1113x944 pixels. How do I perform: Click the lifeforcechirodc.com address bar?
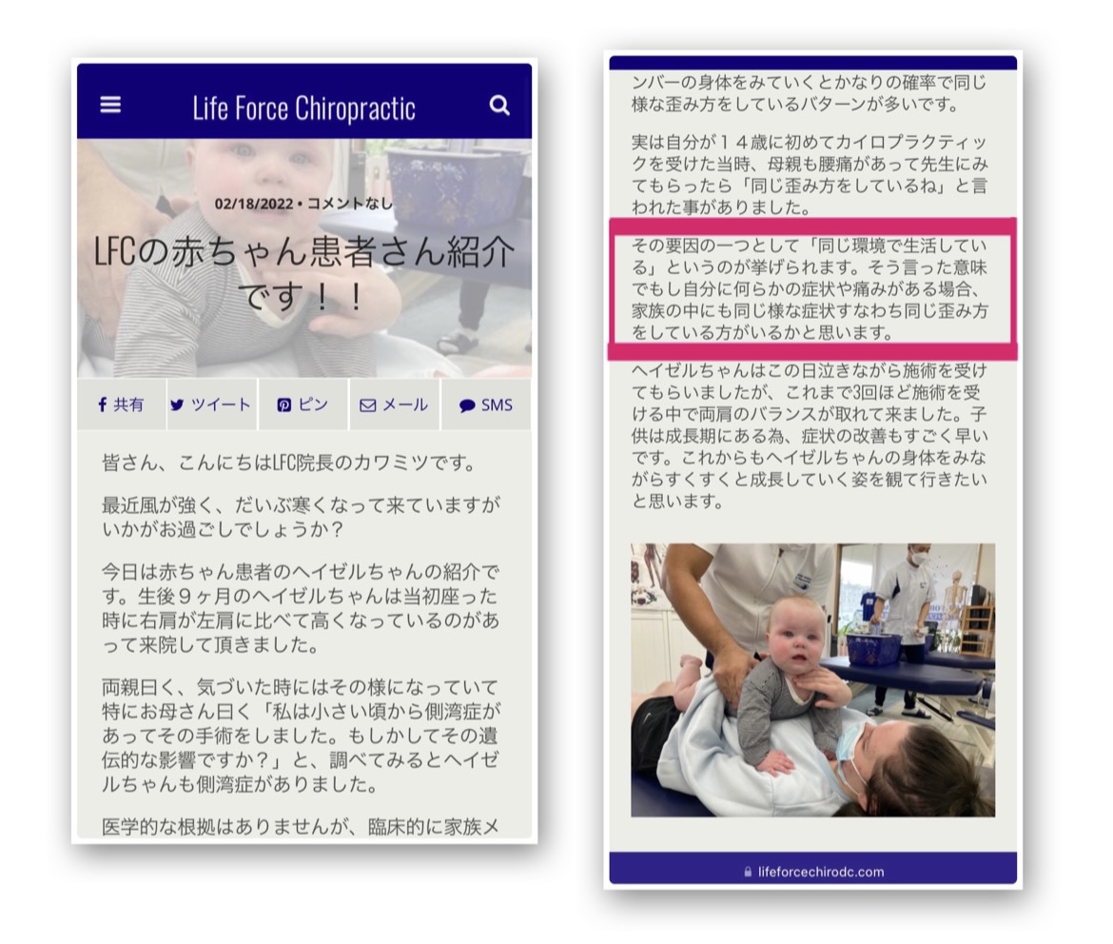pos(812,872)
